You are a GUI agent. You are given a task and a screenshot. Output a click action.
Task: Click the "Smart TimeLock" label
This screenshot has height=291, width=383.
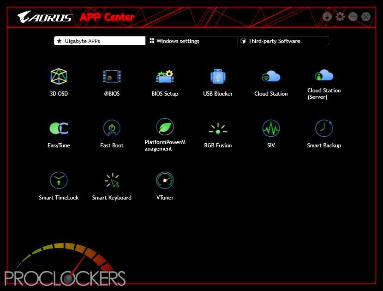point(59,198)
